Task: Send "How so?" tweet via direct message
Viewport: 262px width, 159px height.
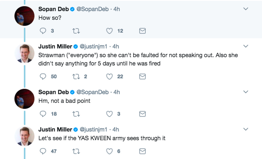Action: 142,31
